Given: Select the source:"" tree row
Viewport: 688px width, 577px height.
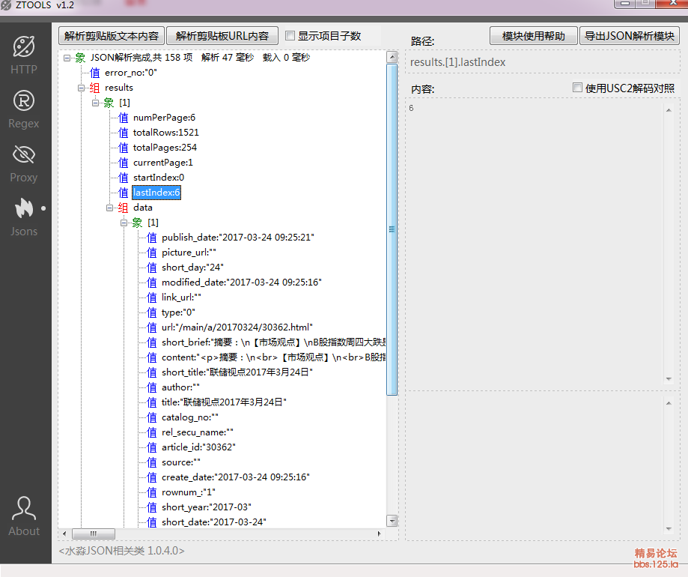Looking at the screenshot, I should (x=180, y=462).
